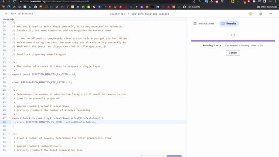Click line number 36 in gutter
The width and height of the screenshot is (279, 157).
pyautogui.click(x=4, y=74)
